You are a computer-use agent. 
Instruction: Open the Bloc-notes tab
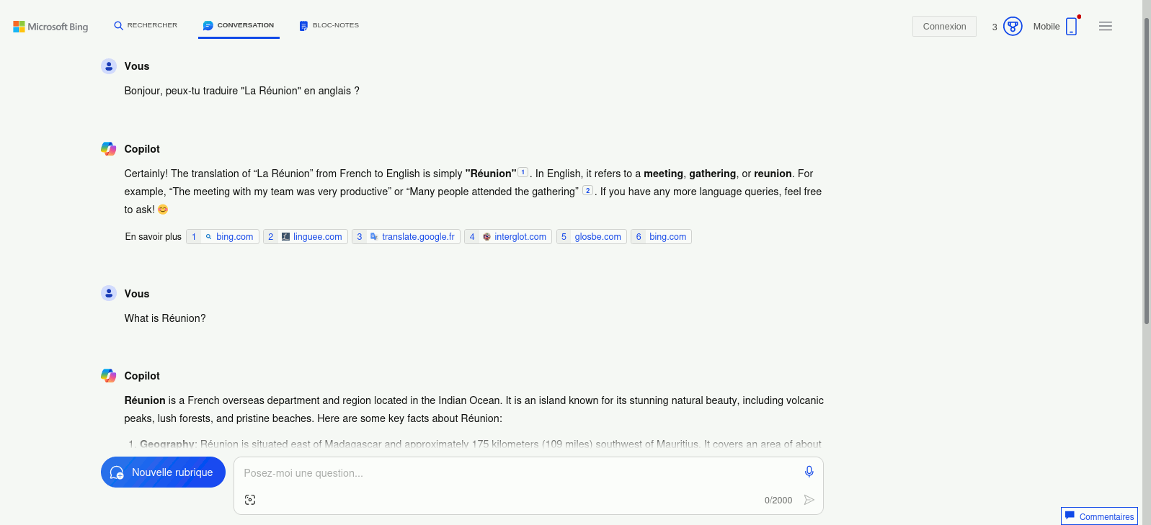point(329,25)
